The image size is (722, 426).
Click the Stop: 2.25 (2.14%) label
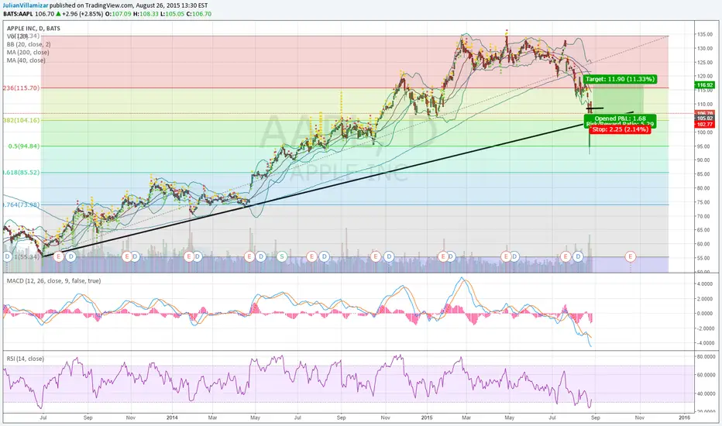(621, 129)
